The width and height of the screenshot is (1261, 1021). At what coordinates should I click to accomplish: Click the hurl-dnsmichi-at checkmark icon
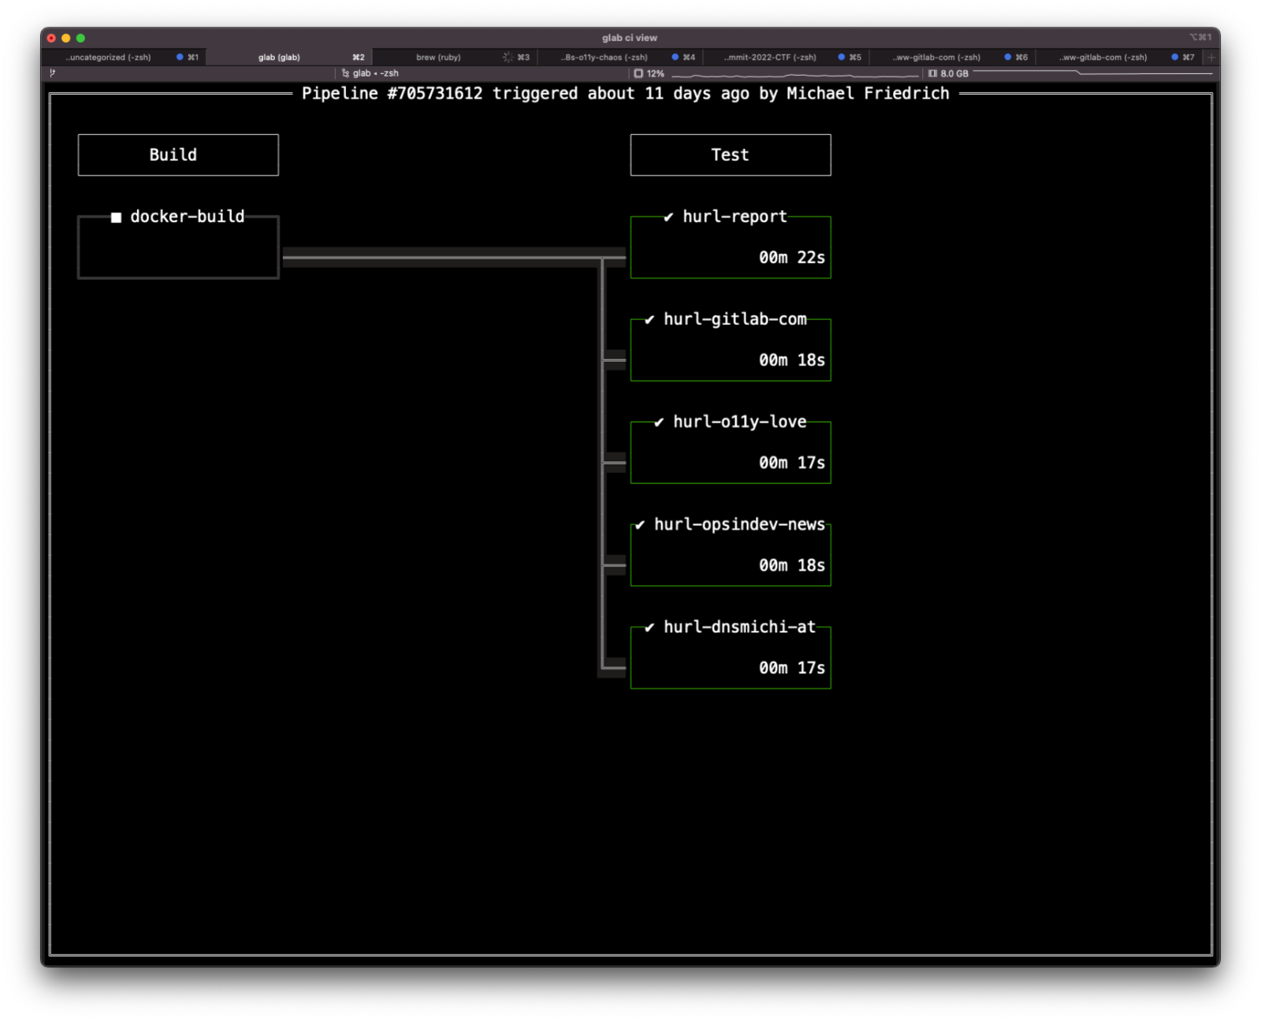[649, 628]
